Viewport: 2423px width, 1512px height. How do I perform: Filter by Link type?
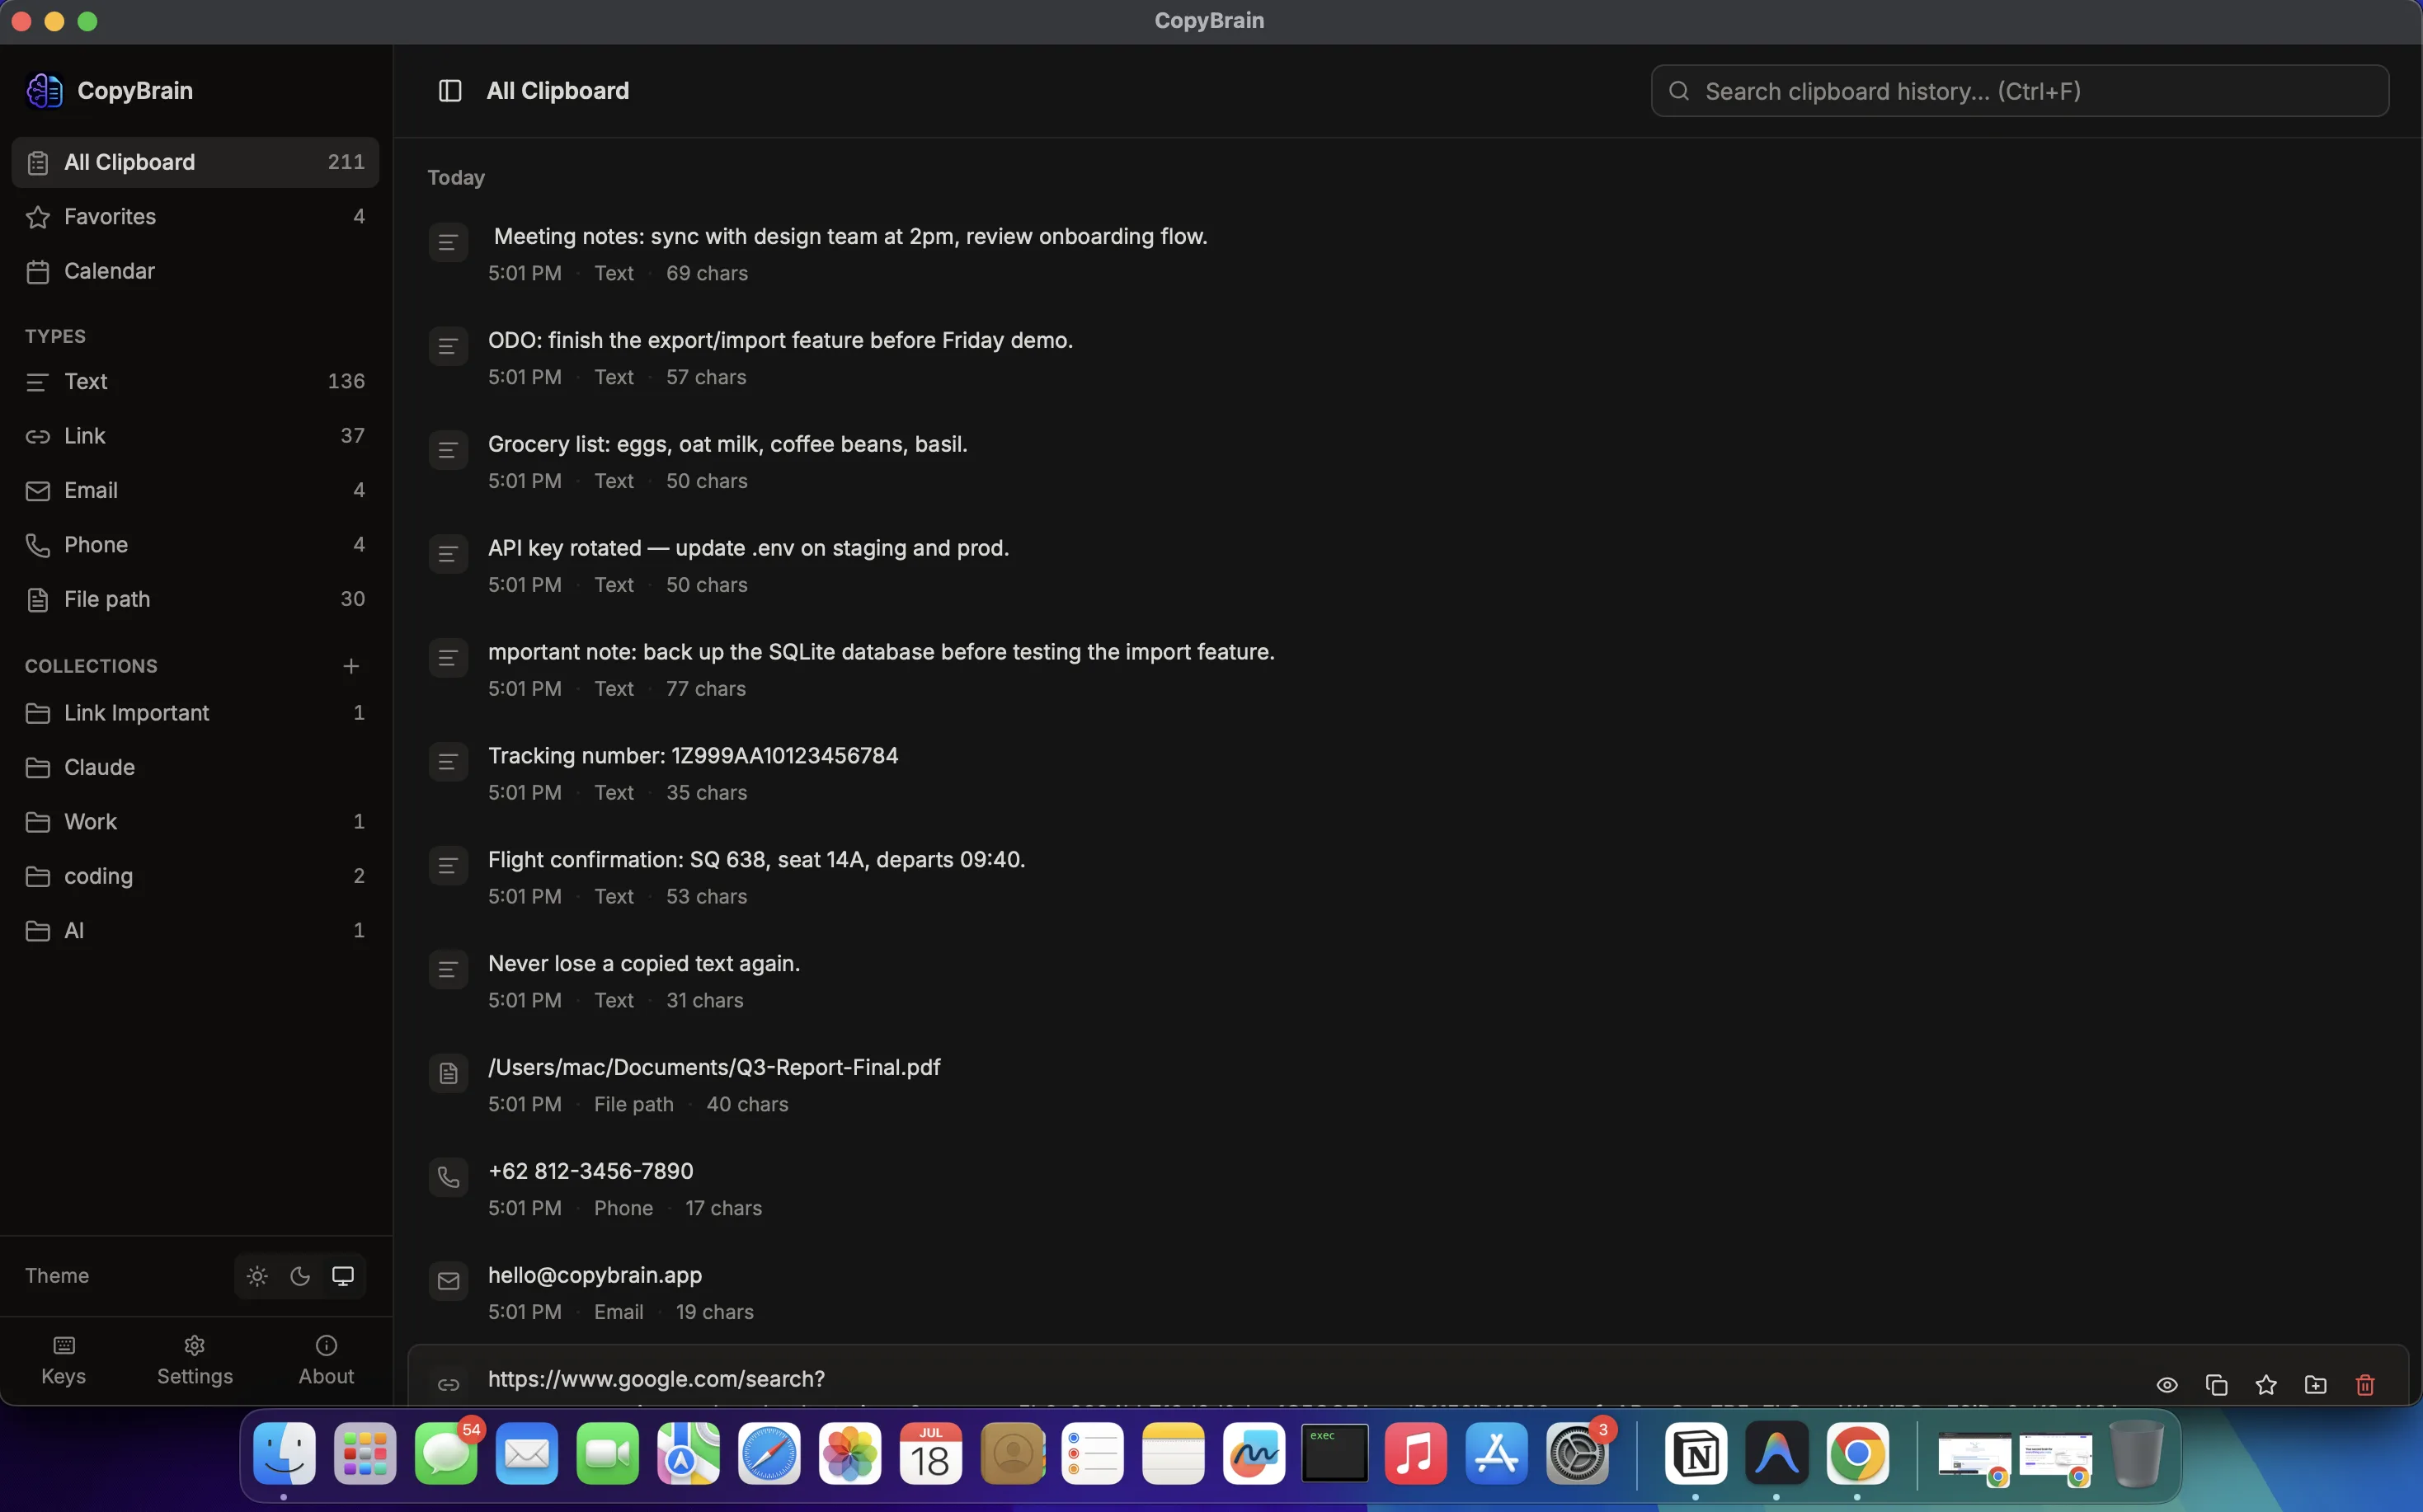click(x=195, y=436)
